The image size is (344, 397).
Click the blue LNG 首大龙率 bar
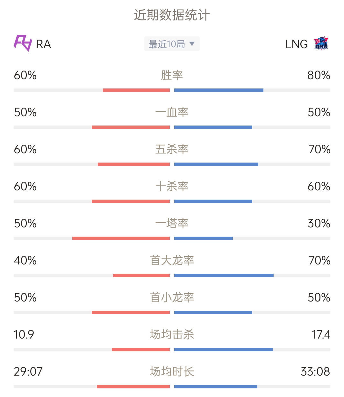(224, 276)
